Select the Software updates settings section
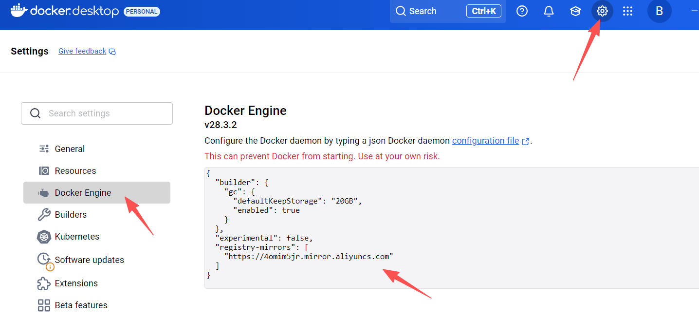Viewport: 699px width, 318px height. pos(97,260)
